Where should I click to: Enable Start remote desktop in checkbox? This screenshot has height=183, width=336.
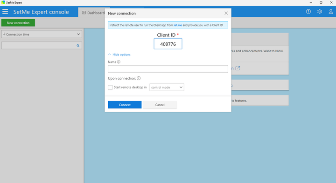pyautogui.click(x=110, y=87)
